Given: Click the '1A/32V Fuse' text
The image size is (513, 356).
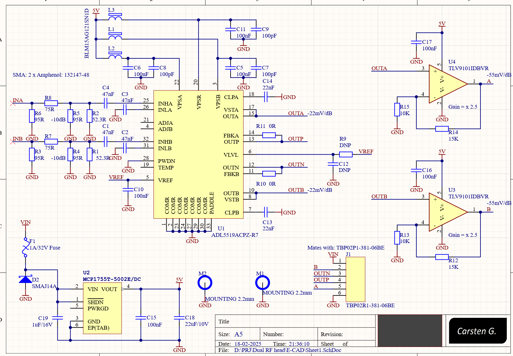Looking at the screenshot, I should pyautogui.click(x=45, y=248).
